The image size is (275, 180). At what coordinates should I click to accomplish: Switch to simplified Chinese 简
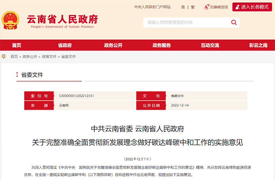[183, 7]
